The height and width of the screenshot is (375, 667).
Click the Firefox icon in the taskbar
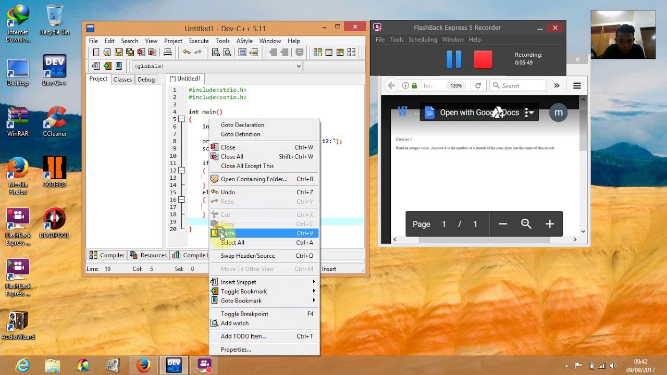(143, 366)
